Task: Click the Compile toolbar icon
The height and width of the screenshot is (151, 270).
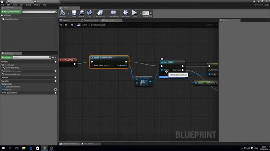Action: [x=62, y=13]
